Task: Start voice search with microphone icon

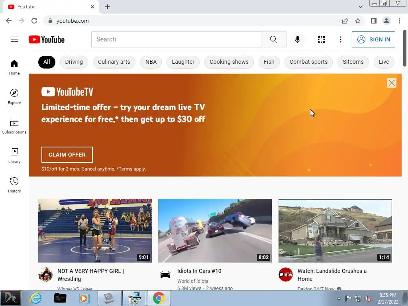Action: [297, 39]
